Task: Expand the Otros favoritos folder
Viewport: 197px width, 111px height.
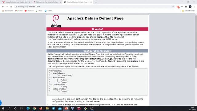Action: [189, 11]
